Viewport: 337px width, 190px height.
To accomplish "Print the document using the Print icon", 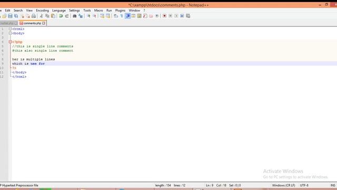I will click(34, 16).
